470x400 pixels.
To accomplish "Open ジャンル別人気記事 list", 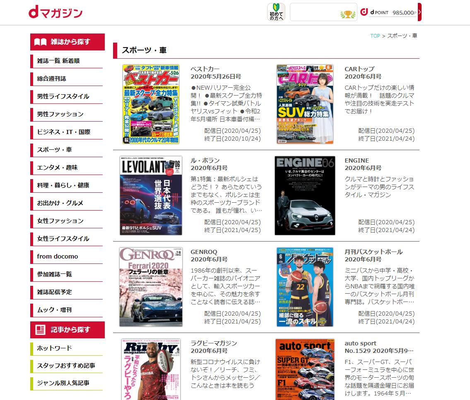I will (x=67, y=383).
